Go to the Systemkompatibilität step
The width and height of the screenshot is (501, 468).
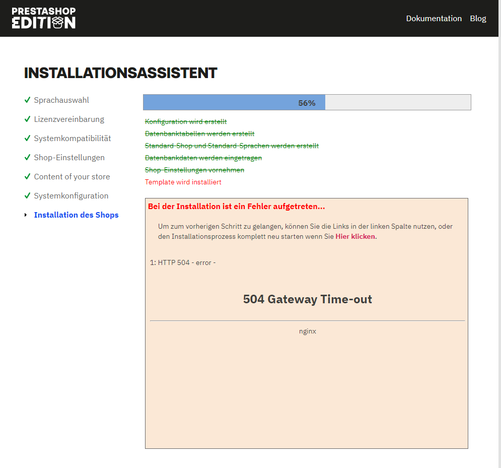[72, 139]
